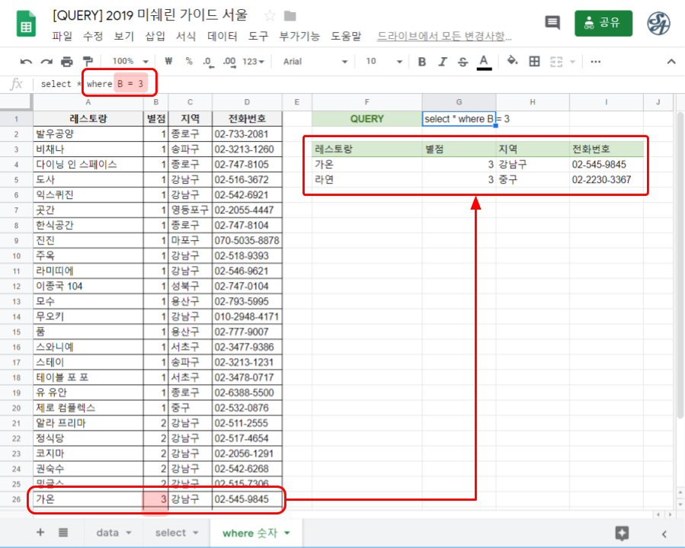Click the Undo icon

(27, 61)
